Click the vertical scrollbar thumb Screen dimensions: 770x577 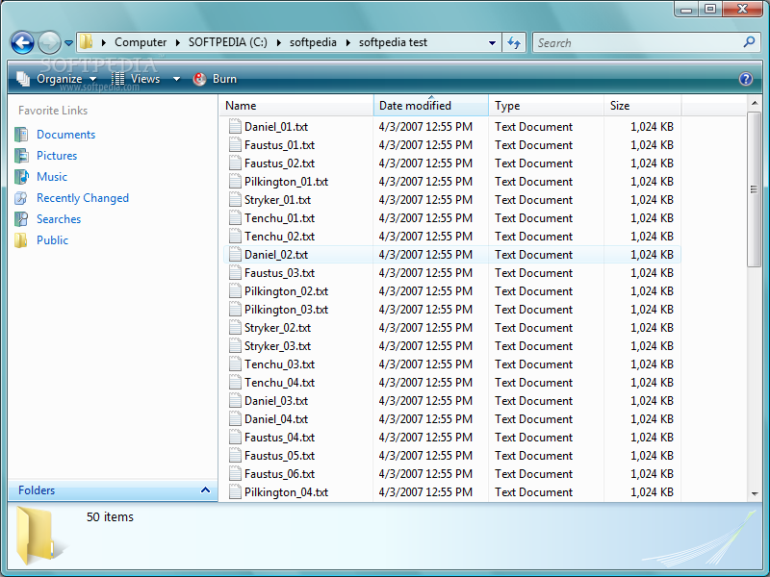755,189
